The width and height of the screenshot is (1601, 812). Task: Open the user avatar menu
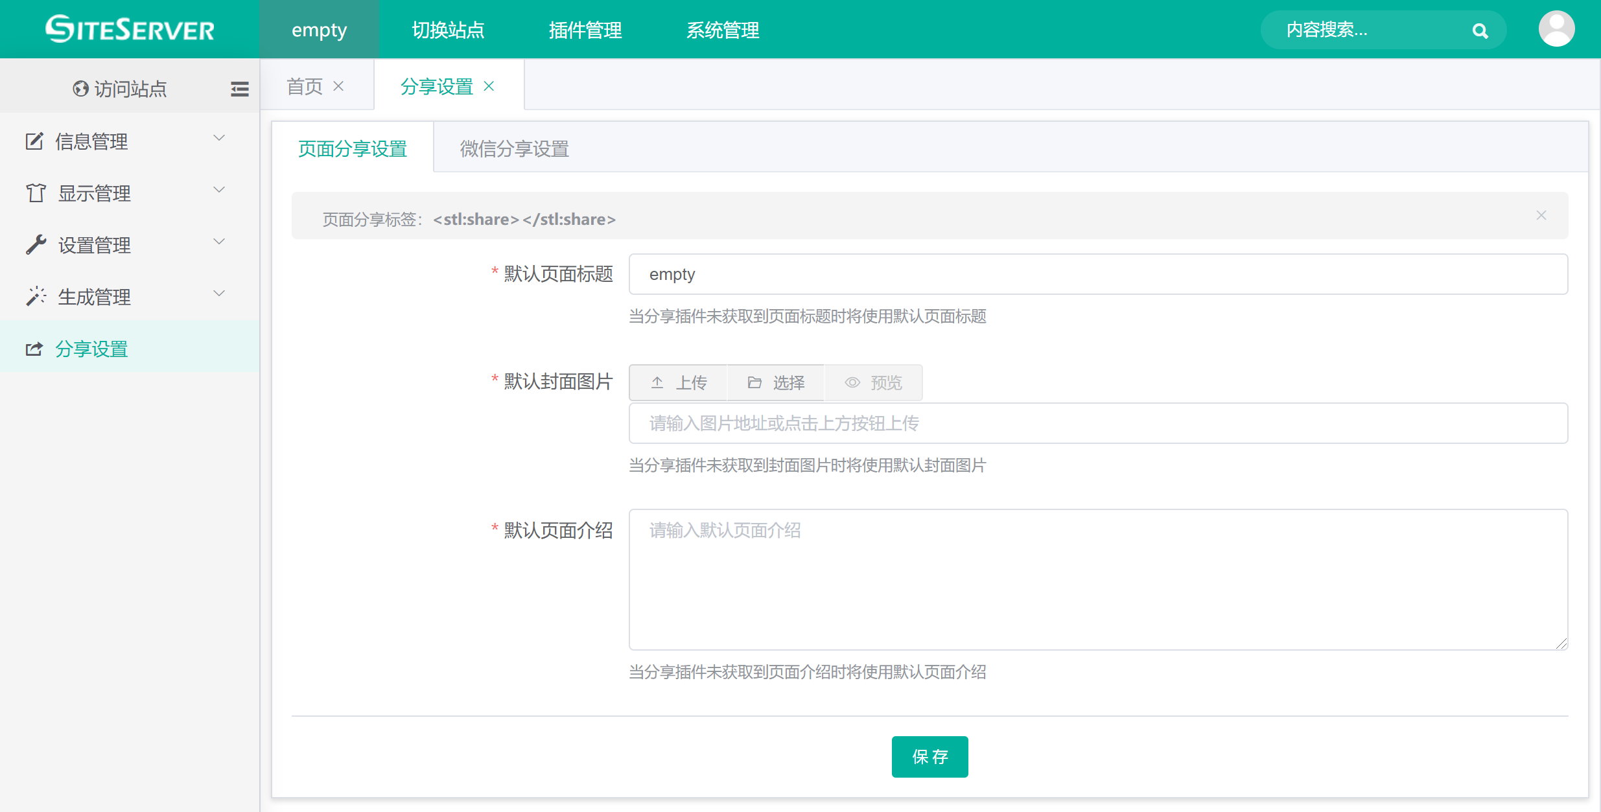(x=1556, y=29)
